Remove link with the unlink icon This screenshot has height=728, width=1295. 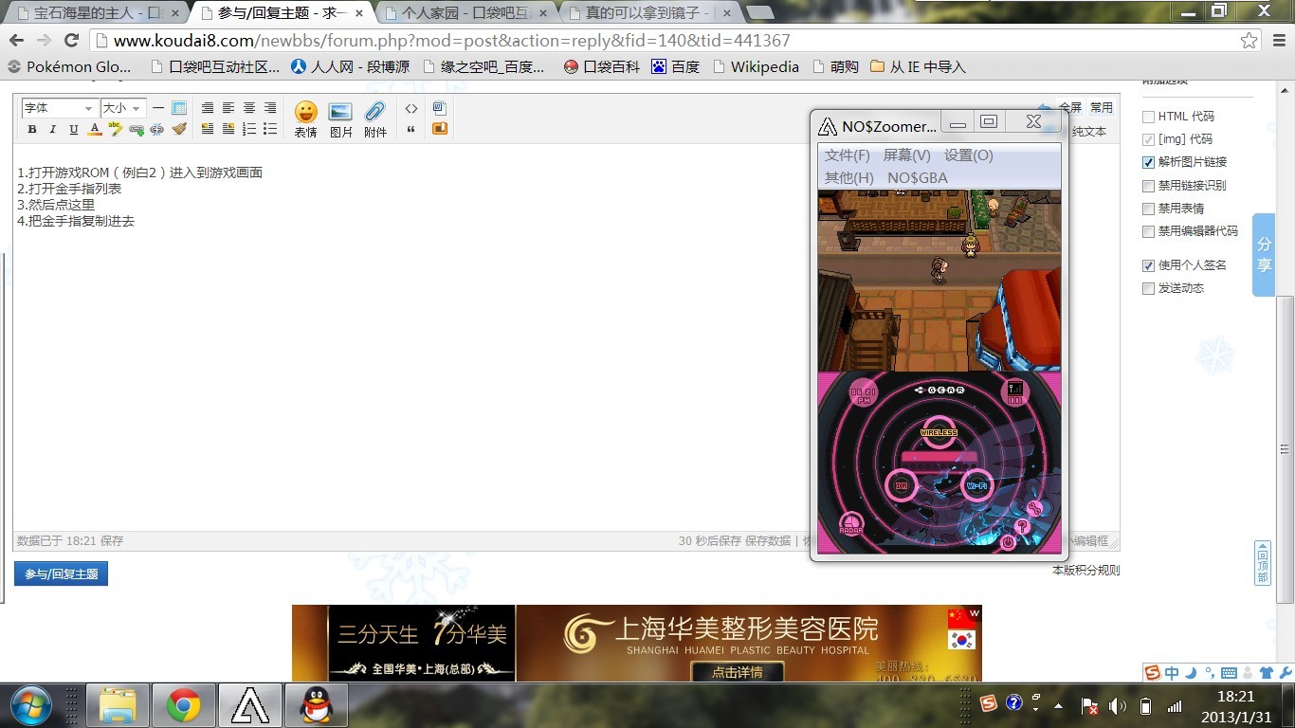157,130
